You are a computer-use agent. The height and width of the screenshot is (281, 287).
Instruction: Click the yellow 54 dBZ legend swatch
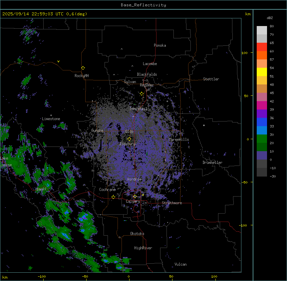click(x=262, y=72)
